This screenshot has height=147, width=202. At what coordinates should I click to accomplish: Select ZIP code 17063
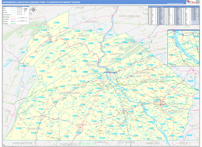[x=57, y=22]
